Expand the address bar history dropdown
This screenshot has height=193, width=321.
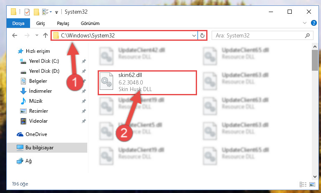click(x=194, y=36)
